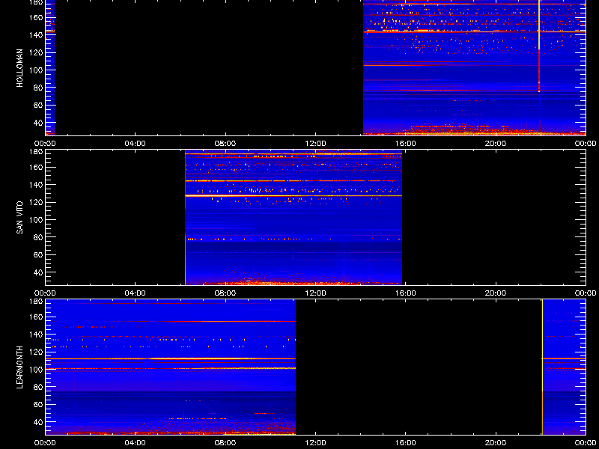Select the 140 frequency label on San Vito axis
This screenshot has width=599, height=449.
click(37, 185)
